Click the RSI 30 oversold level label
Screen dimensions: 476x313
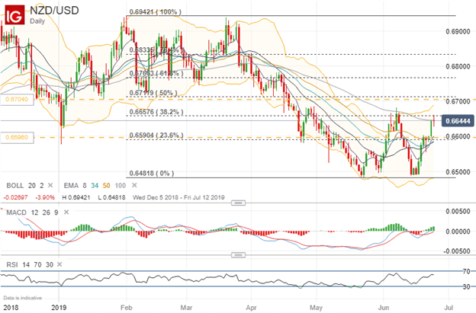pos(466,286)
